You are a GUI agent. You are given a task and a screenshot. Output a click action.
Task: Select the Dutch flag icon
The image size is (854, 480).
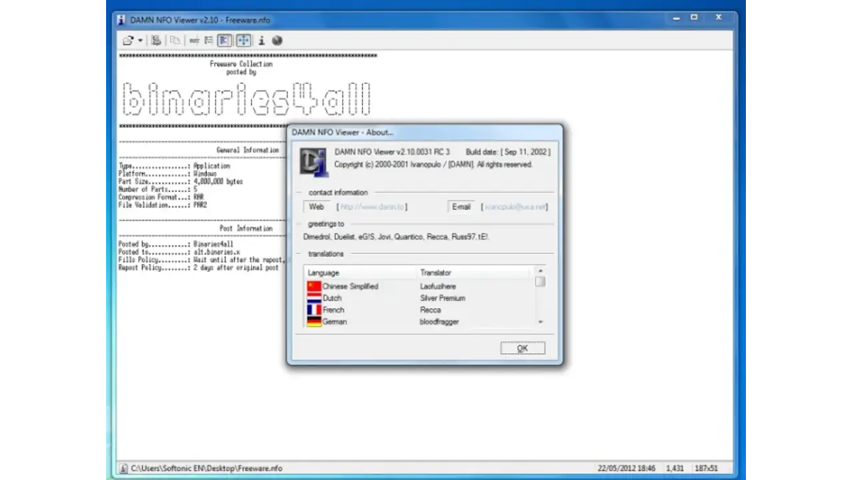coord(314,298)
